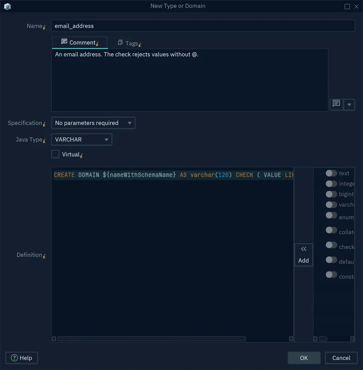Click right arrow of templates scrollbar
This screenshot has height=370, width=363.
point(352,339)
